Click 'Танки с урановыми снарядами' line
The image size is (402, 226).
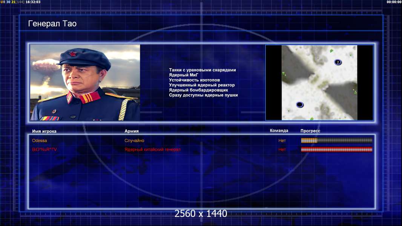[203, 70]
